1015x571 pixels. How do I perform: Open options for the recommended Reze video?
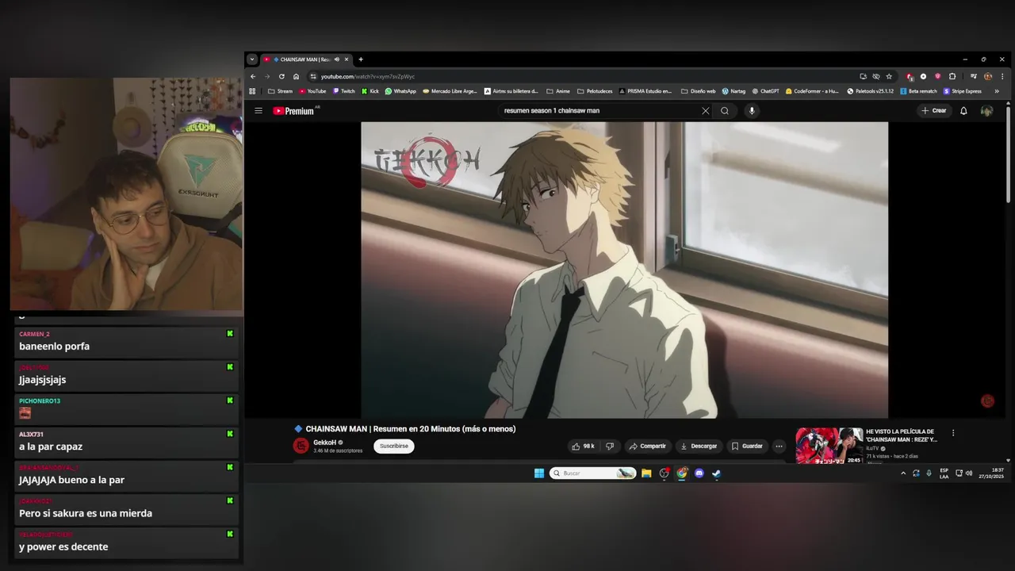pos(953,433)
